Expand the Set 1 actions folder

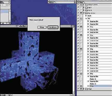[x=84, y=8]
